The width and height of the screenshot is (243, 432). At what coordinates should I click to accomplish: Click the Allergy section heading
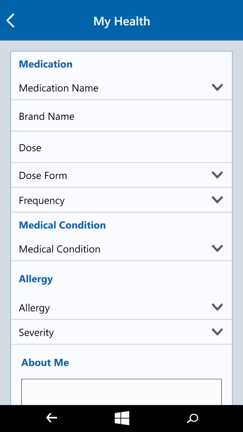tap(36, 279)
